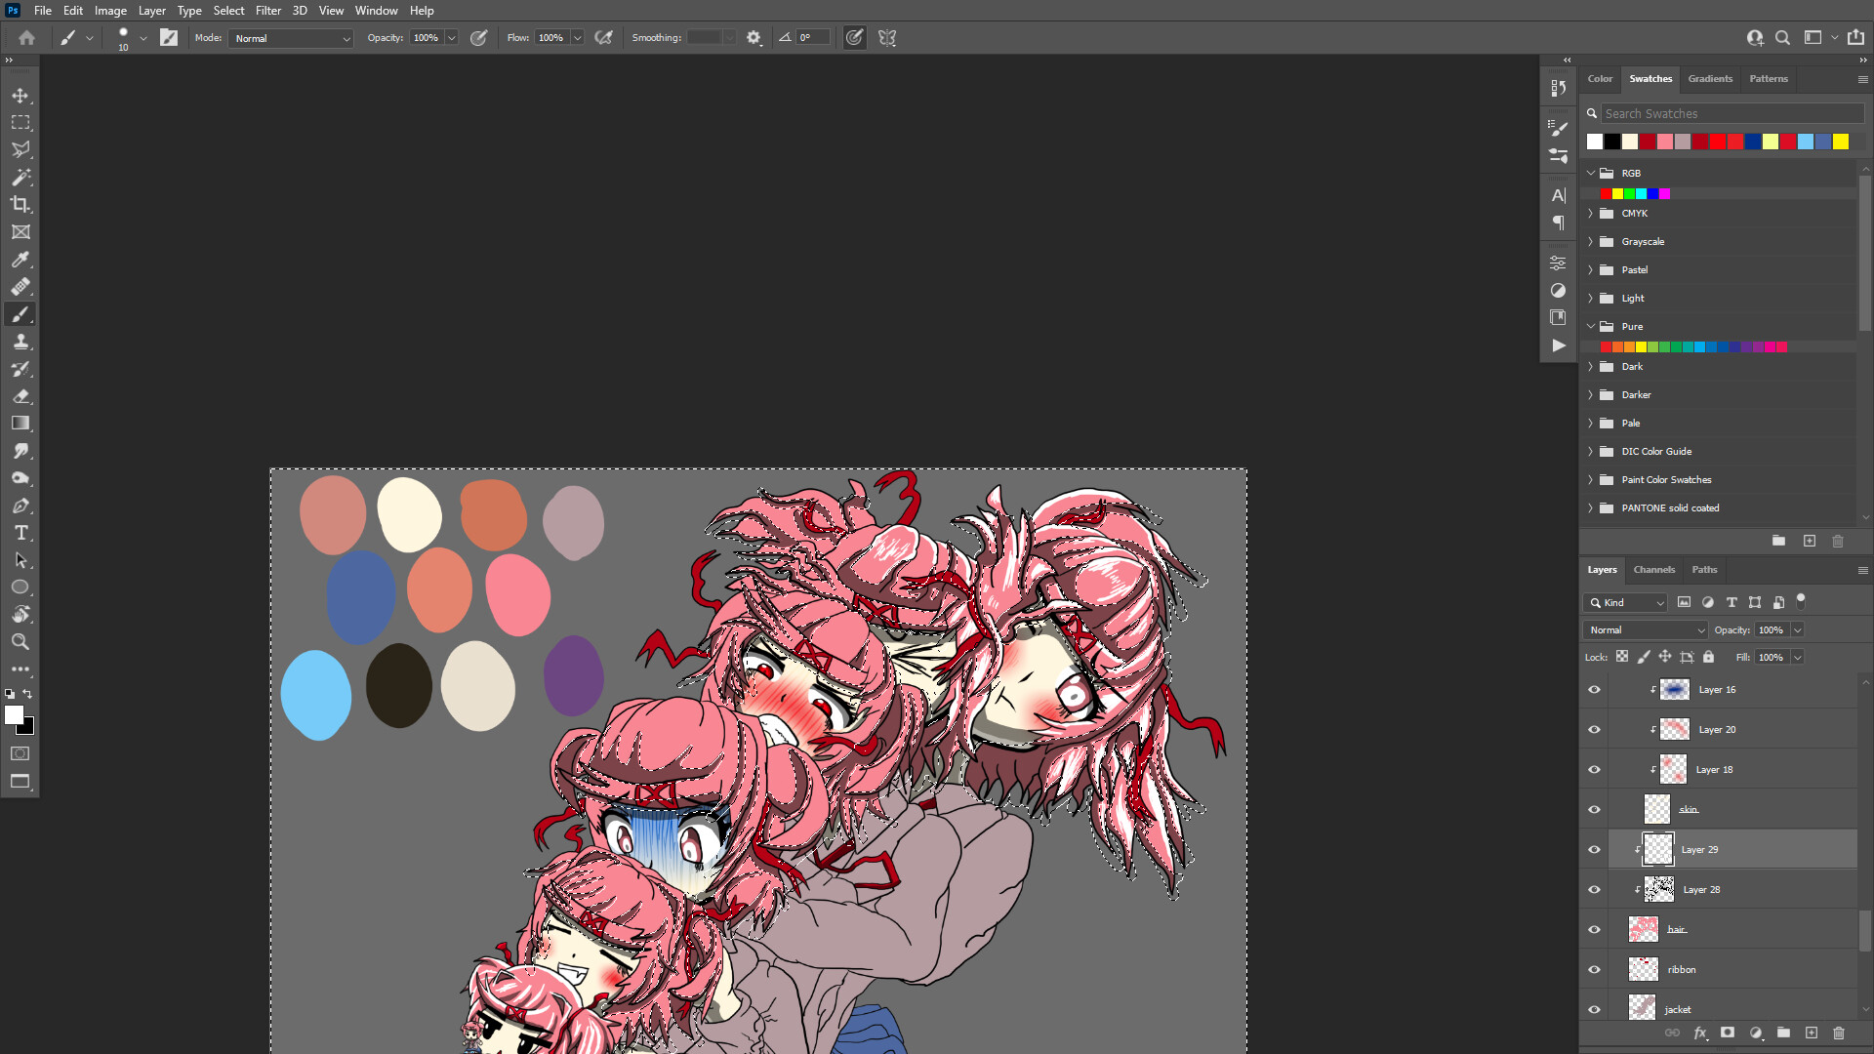Select the Eyedropper tool
The height and width of the screenshot is (1054, 1874).
[20, 260]
